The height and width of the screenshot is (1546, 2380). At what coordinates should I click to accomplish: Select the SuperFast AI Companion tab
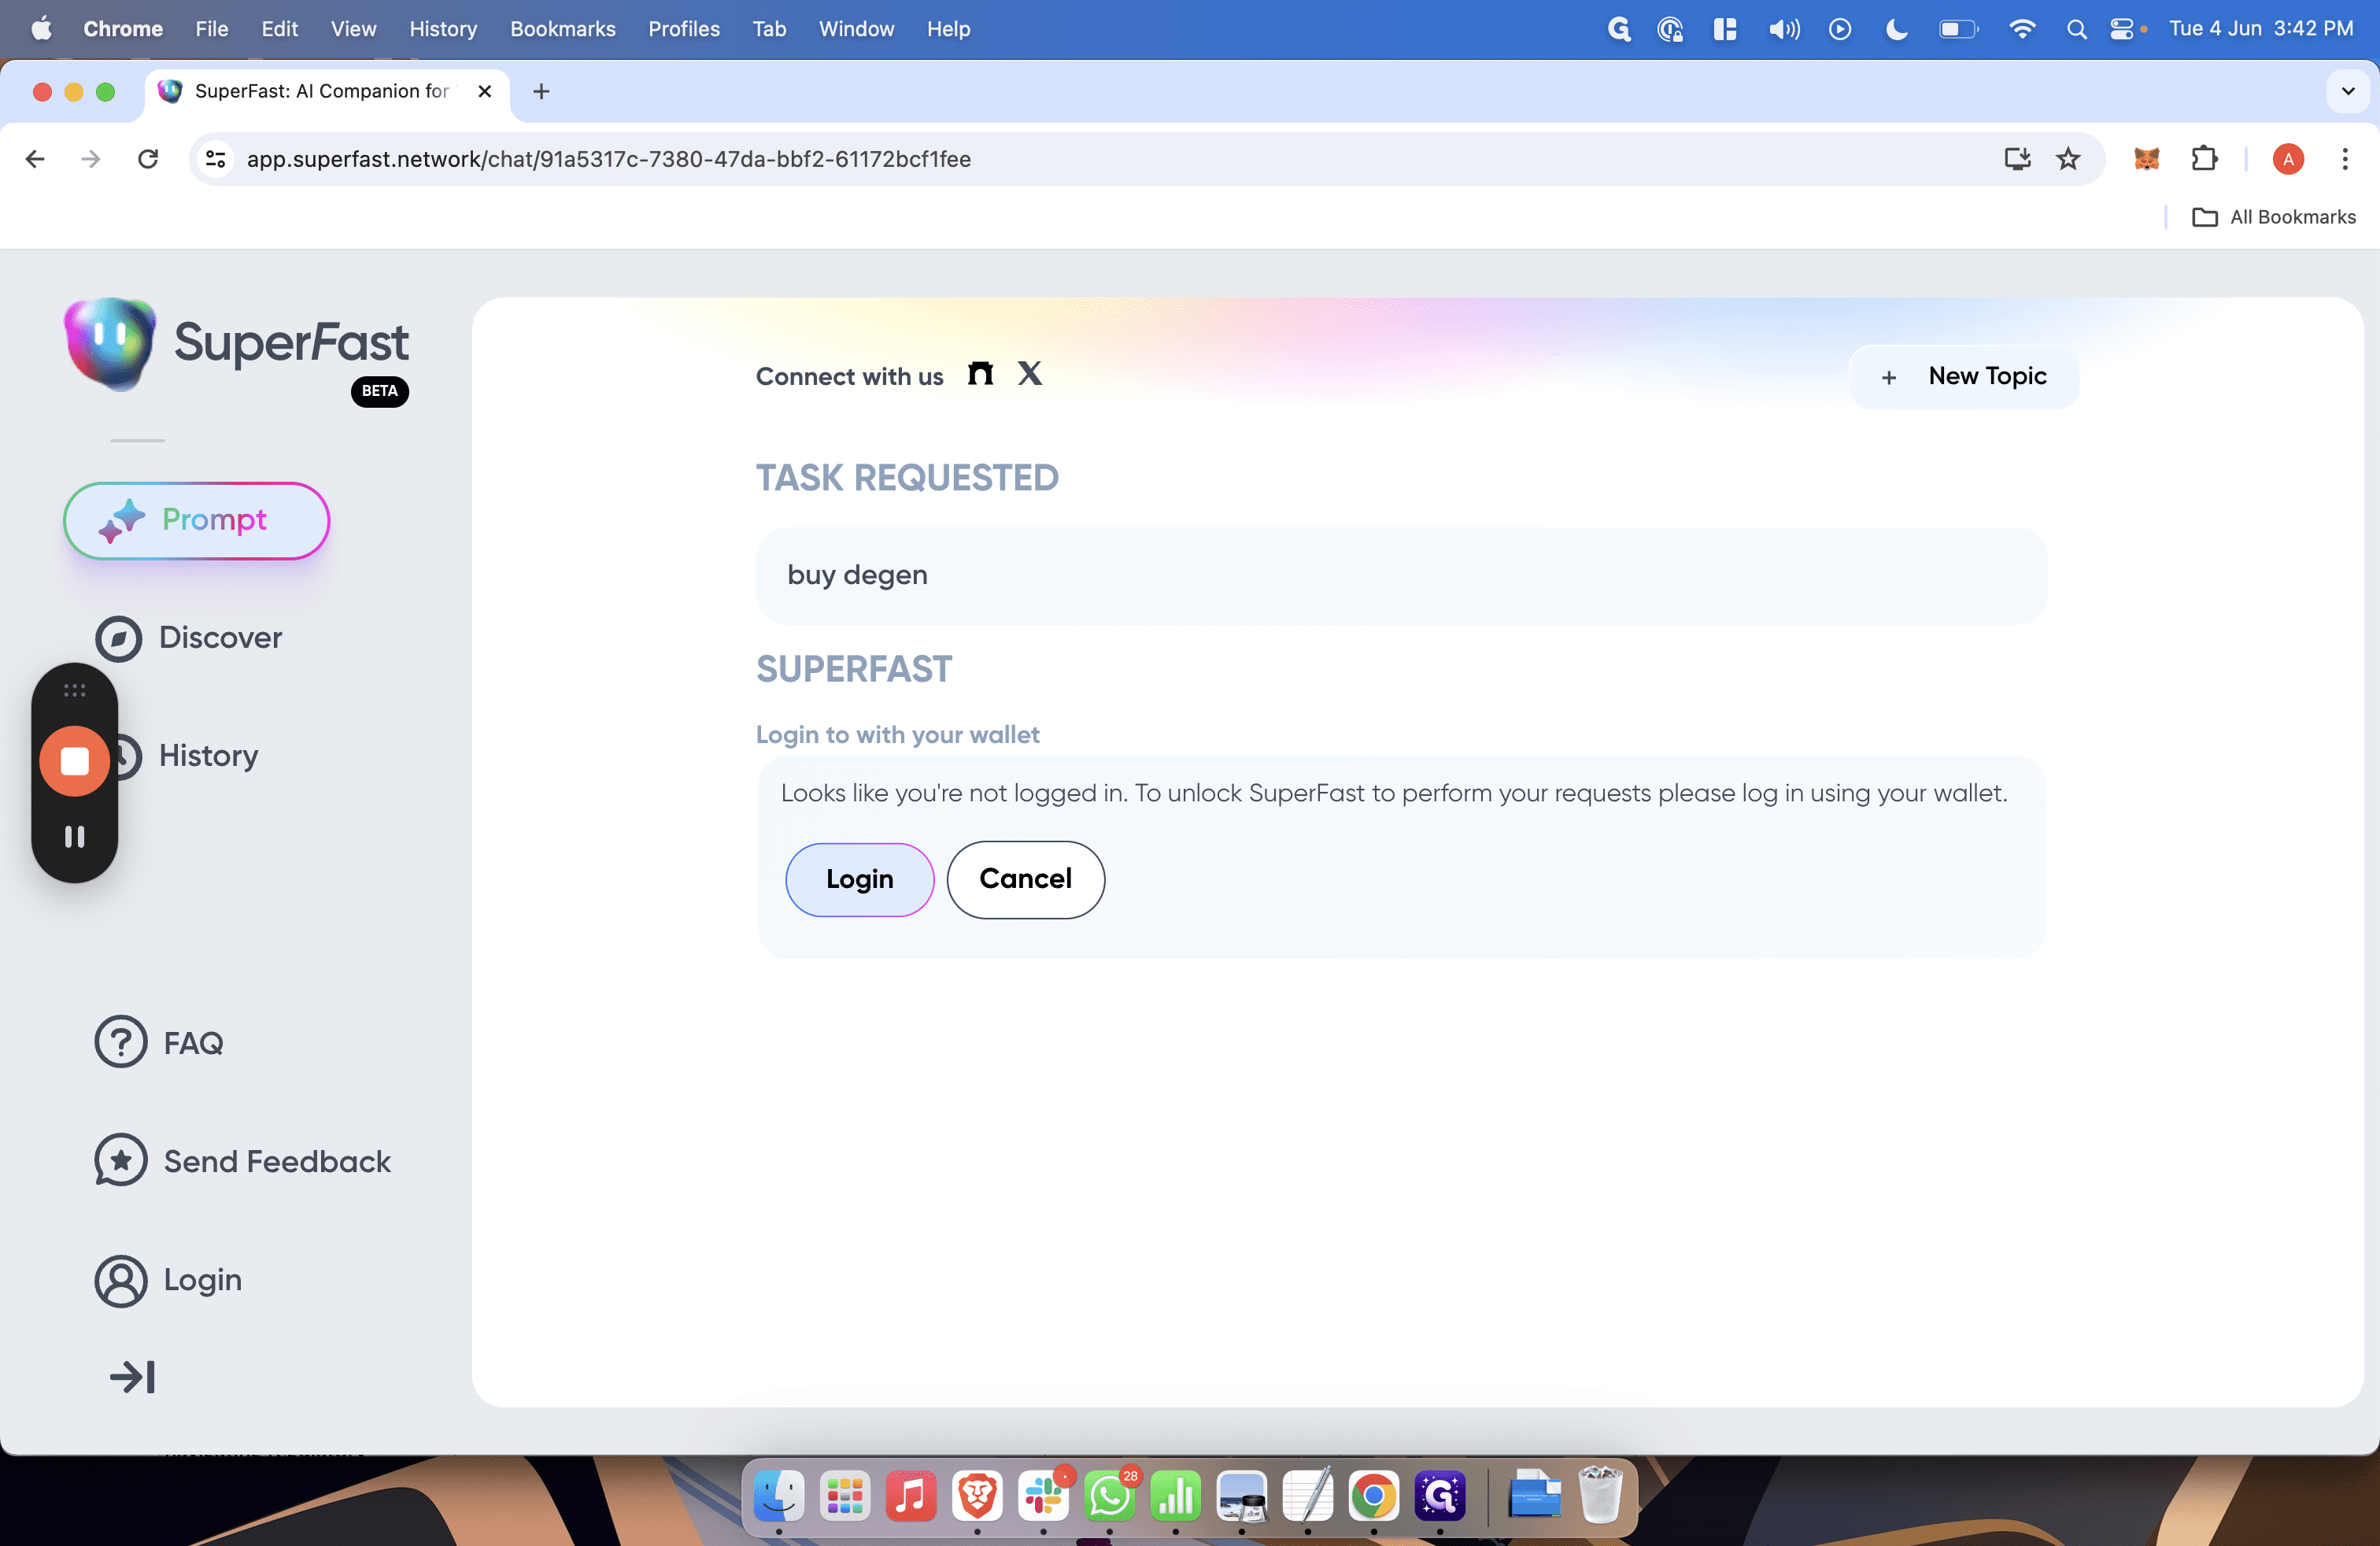point(326,92)
